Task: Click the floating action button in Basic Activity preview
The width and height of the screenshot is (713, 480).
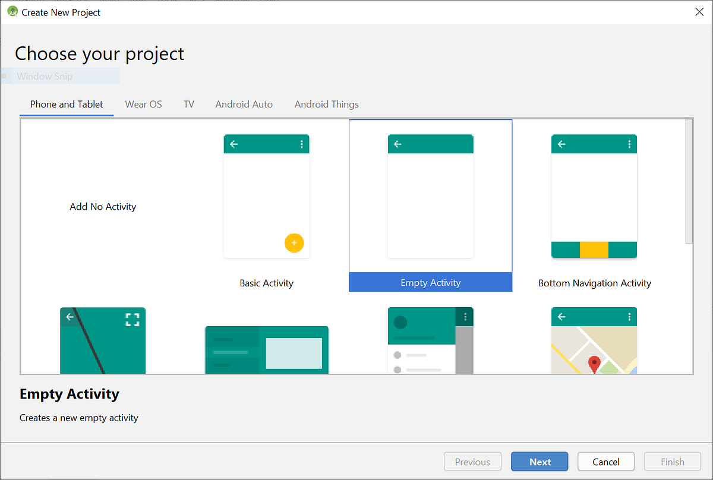Action: tap(294, 243)
